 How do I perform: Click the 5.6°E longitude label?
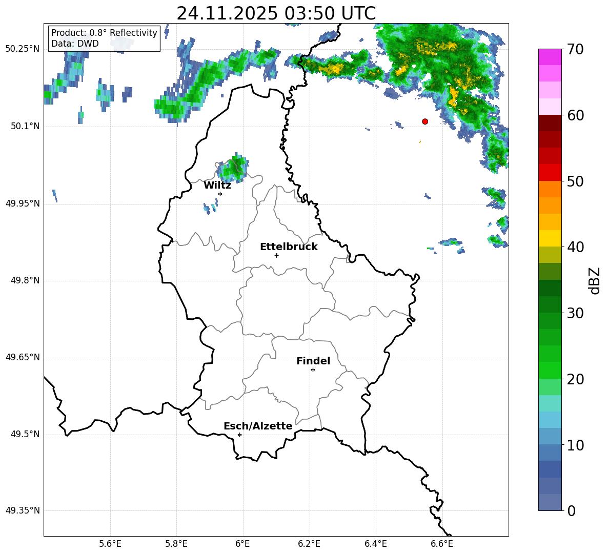[110, 544]
